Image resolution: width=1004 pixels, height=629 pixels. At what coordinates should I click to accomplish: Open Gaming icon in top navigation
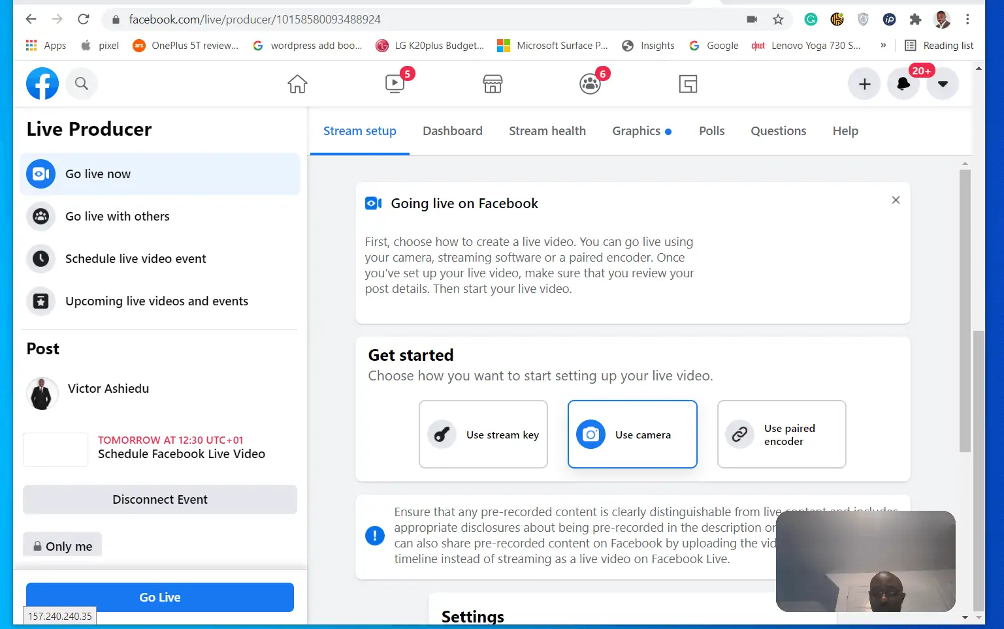tap(688, 84)
